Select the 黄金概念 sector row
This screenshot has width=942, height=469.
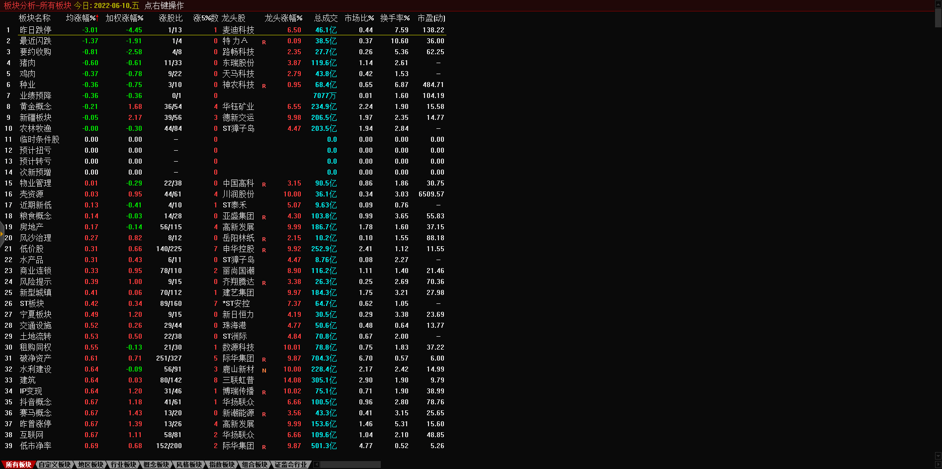tap(35, 106)
